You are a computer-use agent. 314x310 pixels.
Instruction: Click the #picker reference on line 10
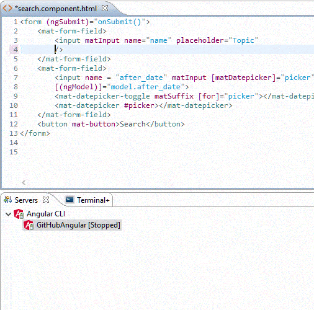tap(139, 105)
